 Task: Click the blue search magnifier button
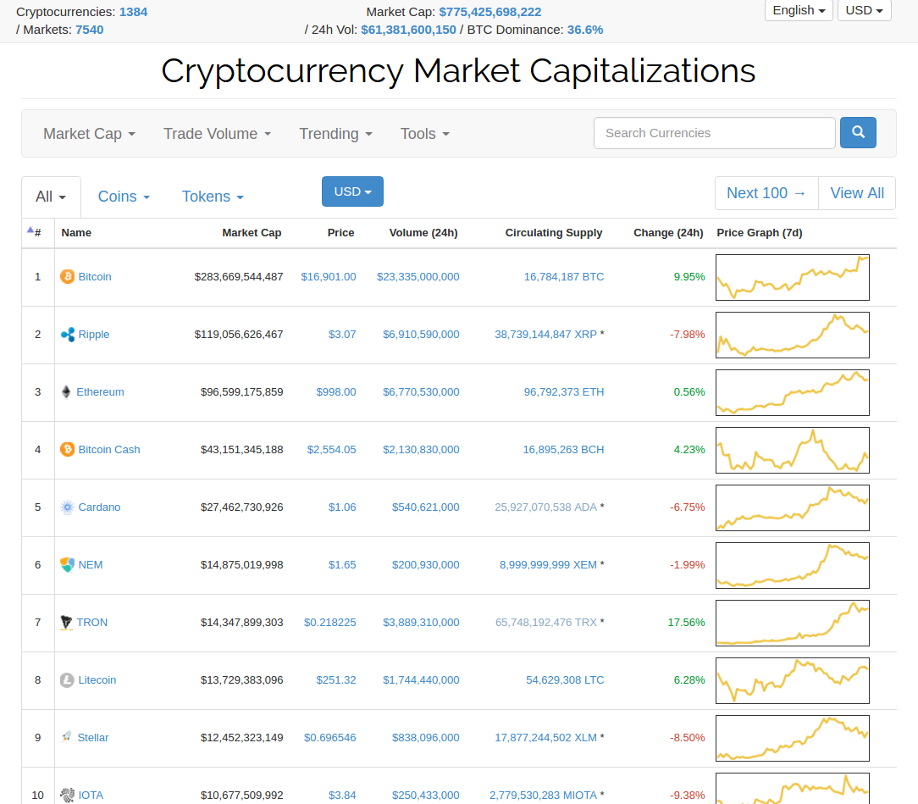[x=858, y=132]
